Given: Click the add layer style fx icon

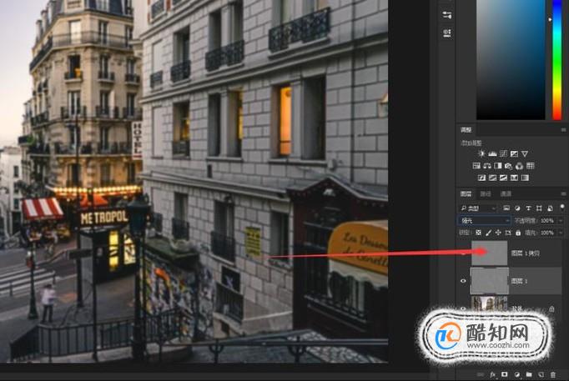Looking at the screenshot, I should click(493, 374).
